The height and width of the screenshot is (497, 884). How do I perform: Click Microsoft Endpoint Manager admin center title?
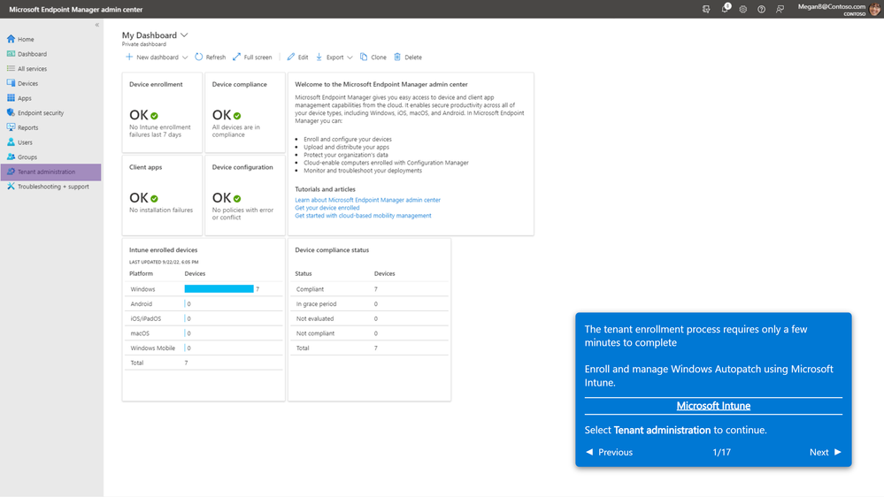tap(75, 9)
